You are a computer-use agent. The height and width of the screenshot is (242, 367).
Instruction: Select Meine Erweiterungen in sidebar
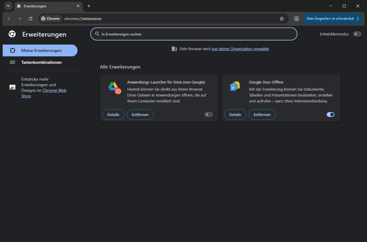point(40,50)
